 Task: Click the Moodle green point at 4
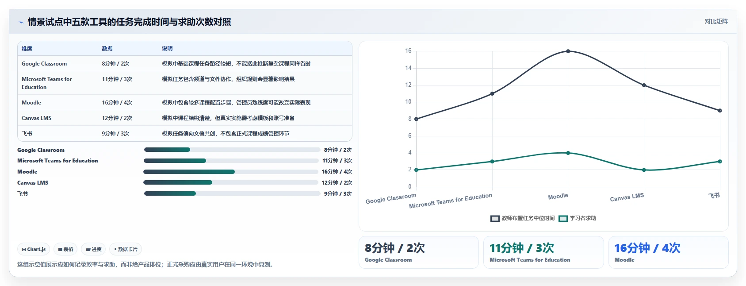568,153
